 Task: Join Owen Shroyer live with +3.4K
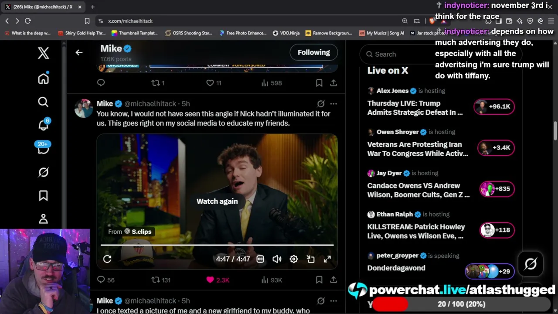[496, 147]
